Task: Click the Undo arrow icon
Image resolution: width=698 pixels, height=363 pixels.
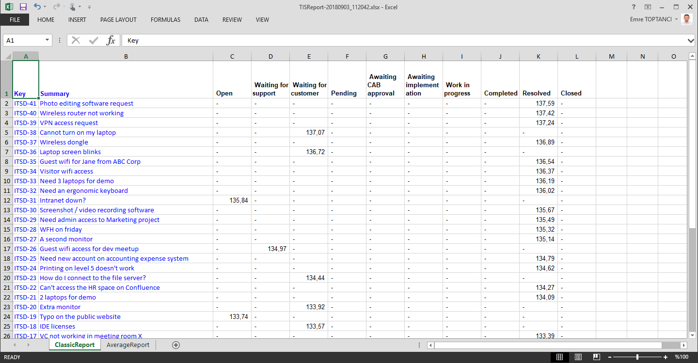Action: [37, 7]
